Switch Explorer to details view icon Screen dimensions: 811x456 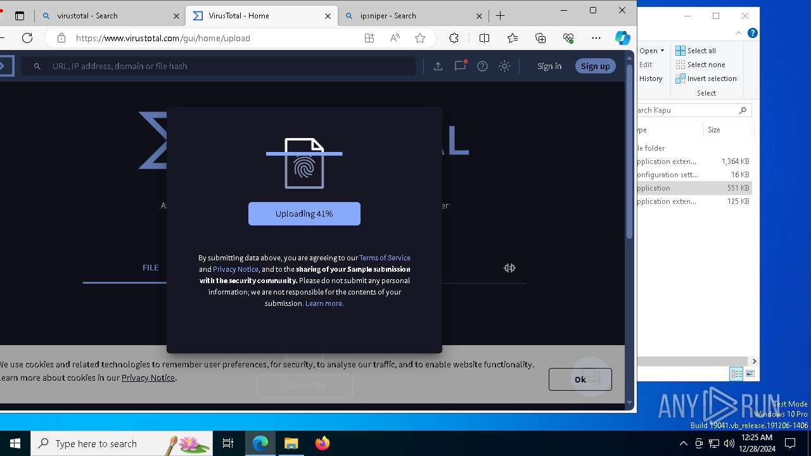(736, 374)
